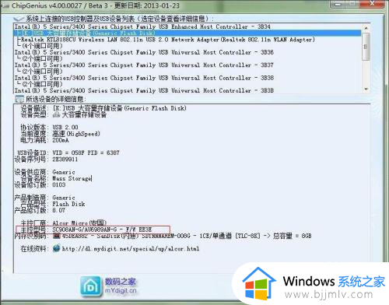Open the dl.mydigit.net alcor.html link
The height and width of the screenshot is (305, 389).
[131, 249]
